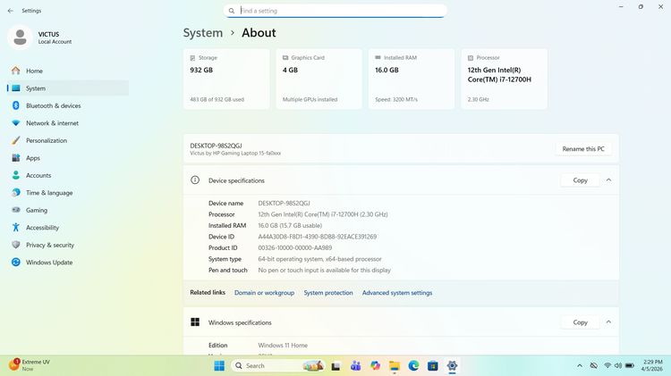Open the Personalization settings page
The width and height of the screenshot is (671, 376).
point(68,140)
